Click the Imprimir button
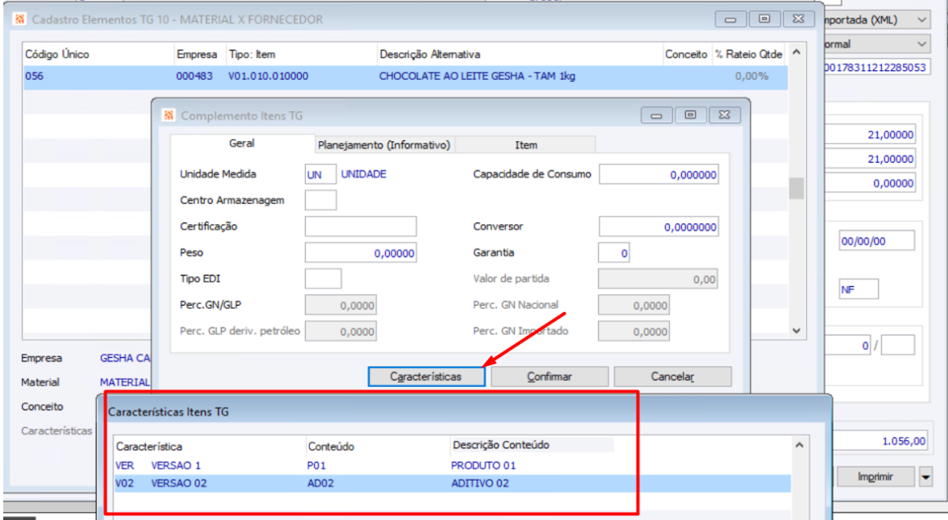This screenshot has height=520, width=948. click(875, 477)
